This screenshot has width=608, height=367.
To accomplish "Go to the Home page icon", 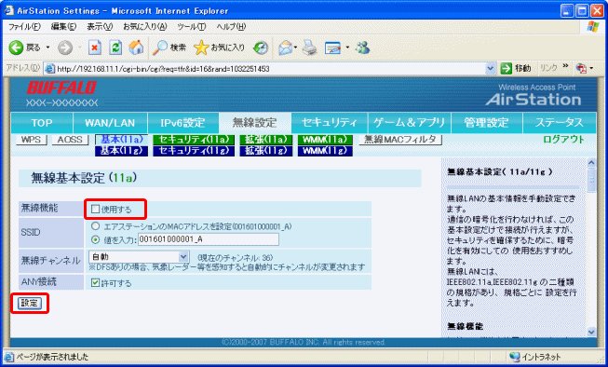I will 136,48.
